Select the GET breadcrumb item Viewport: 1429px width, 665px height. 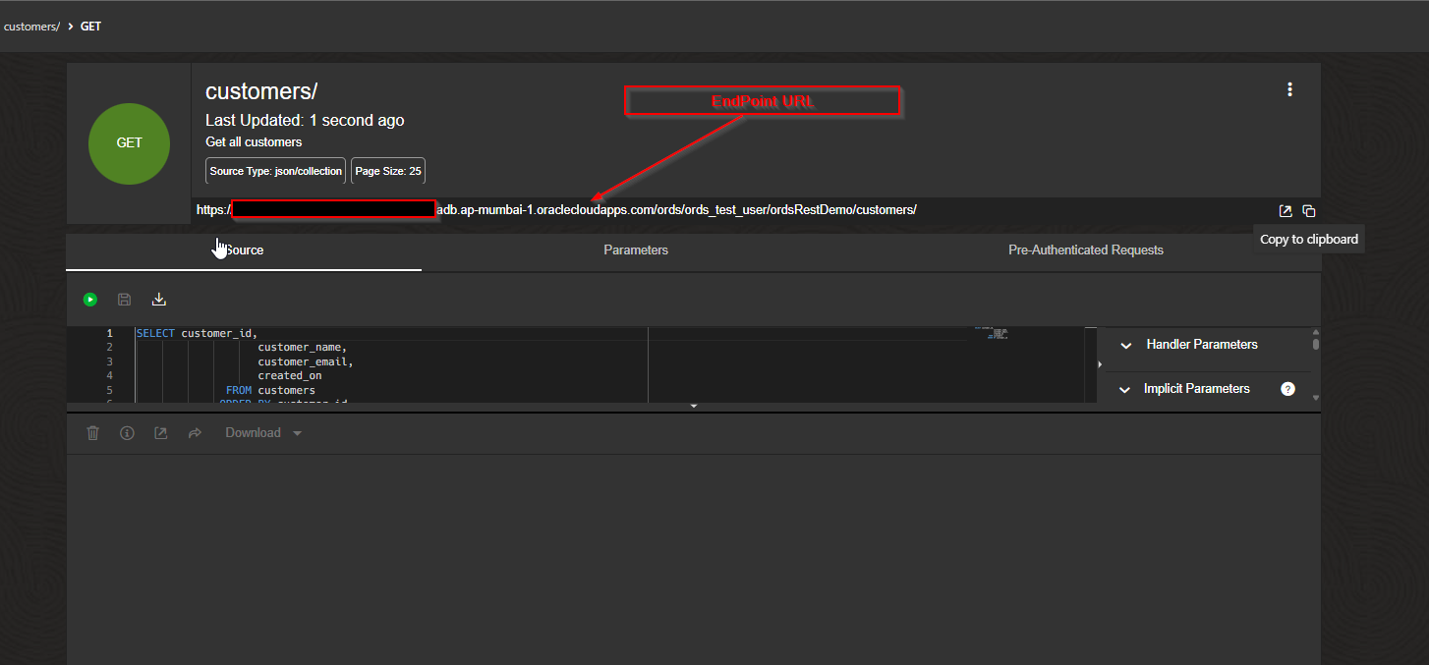(x=90, y=26)
